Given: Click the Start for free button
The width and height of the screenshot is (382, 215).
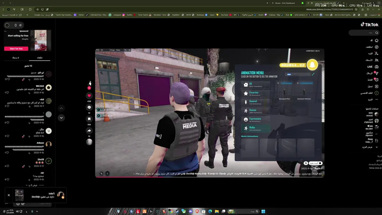Looking at the screenshot, I should pos(16,49).
